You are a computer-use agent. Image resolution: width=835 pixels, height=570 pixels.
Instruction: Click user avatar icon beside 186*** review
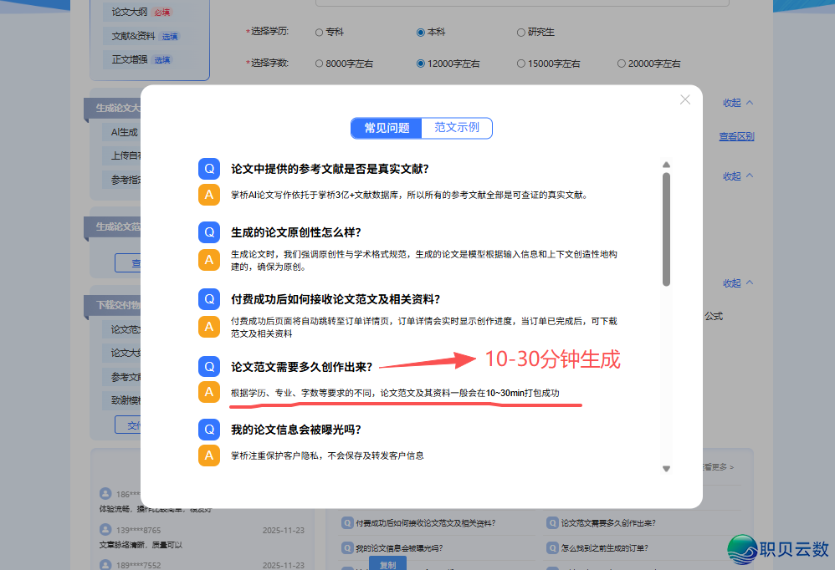[105, 493]
